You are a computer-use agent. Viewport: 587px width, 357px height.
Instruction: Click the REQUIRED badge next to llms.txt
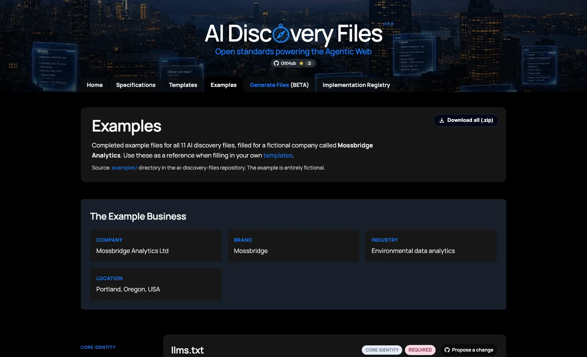[x=420, y=350]
